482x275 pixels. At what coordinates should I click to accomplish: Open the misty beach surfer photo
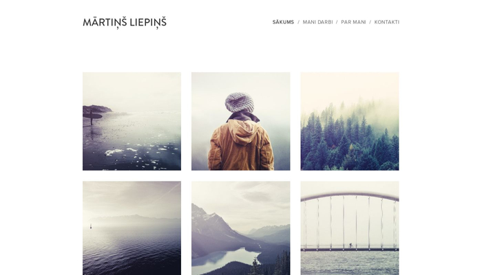132,121
